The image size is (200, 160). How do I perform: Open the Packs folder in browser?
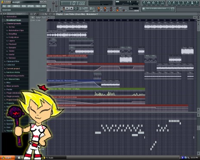pos(9,90)
